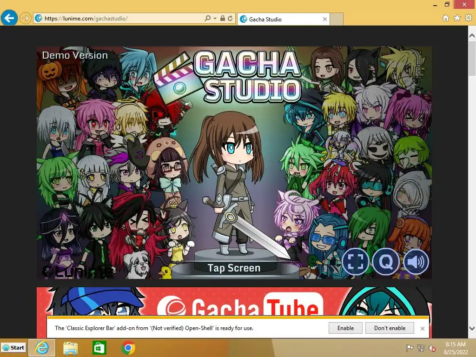
Task: Click the page scrollbar down arrow
Action: coord(472,328)
